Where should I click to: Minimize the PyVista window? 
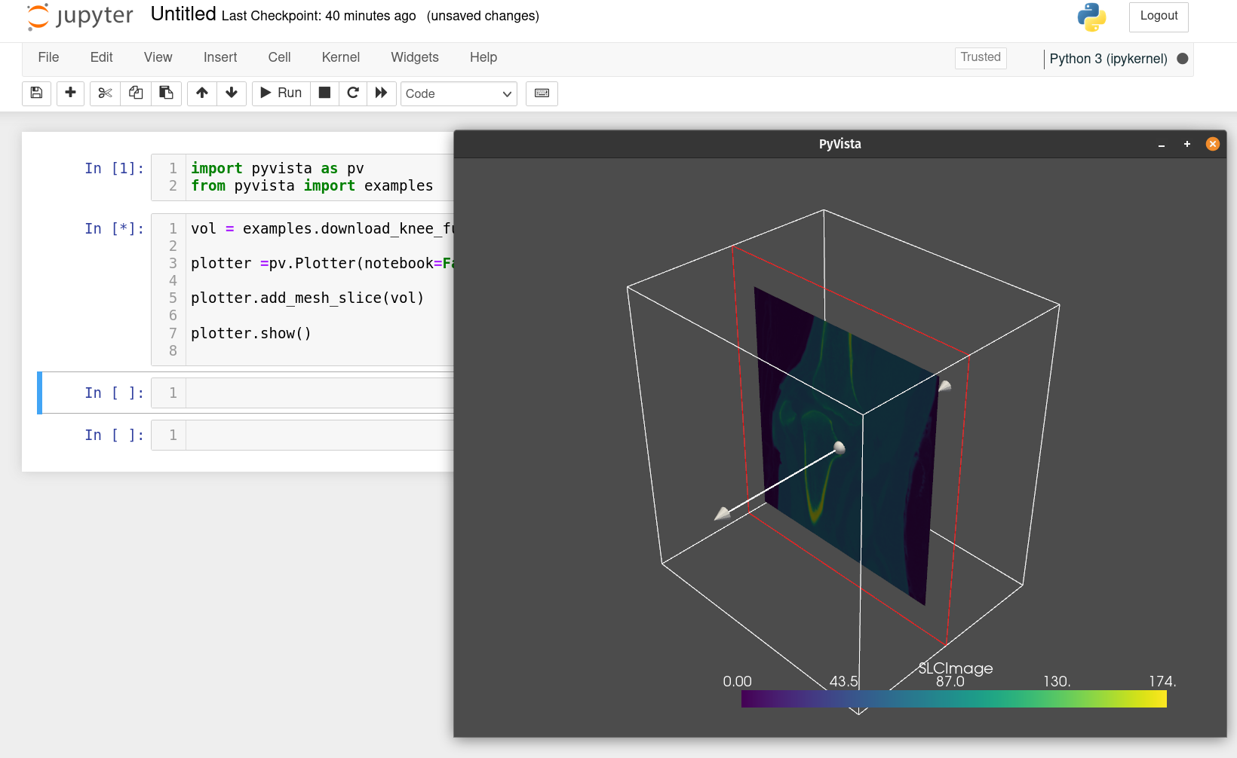coord(1162,144)
